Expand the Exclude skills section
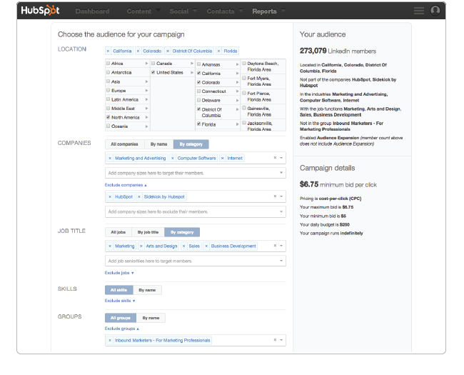 click(x=119, y=301)
